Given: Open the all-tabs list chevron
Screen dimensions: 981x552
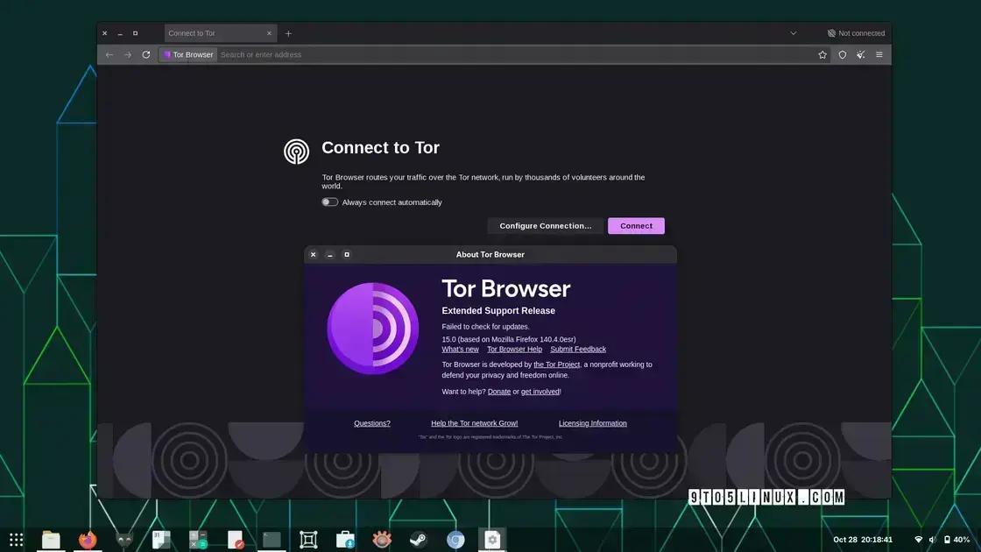Looking at the screenshot, I should click(x=793, y=32).
